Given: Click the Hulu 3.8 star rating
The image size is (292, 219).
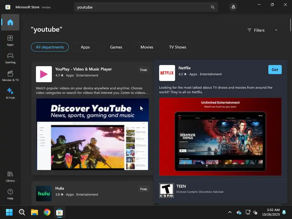Looking at the screenshot, I should (x=59, y=194).
